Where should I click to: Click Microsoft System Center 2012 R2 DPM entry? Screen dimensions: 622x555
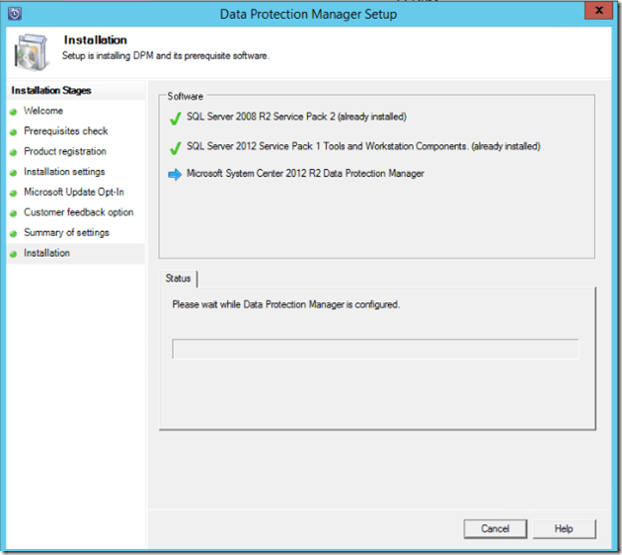(305, 175)
